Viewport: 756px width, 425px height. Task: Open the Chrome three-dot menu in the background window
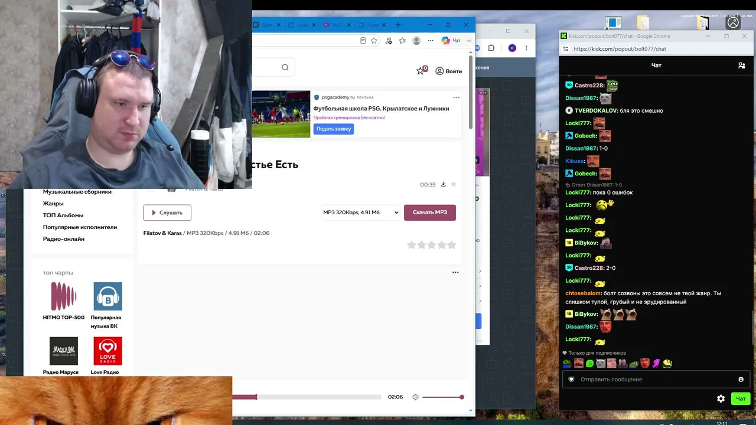click(526, 48)
